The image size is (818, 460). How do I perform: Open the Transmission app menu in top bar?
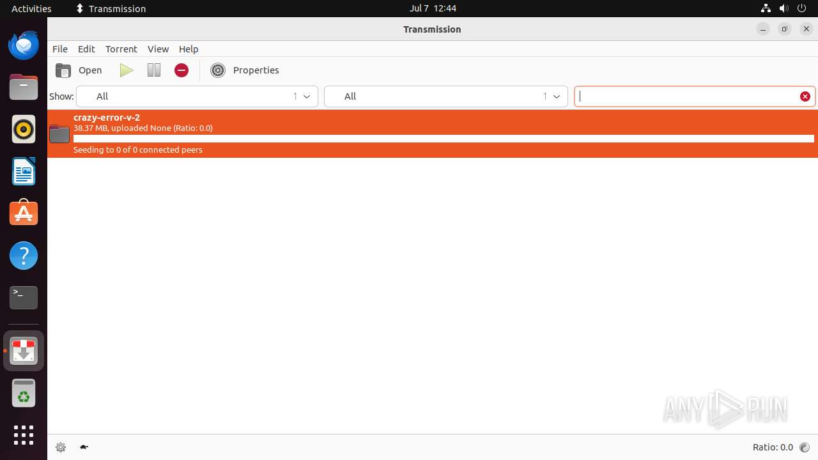point(111,8)
